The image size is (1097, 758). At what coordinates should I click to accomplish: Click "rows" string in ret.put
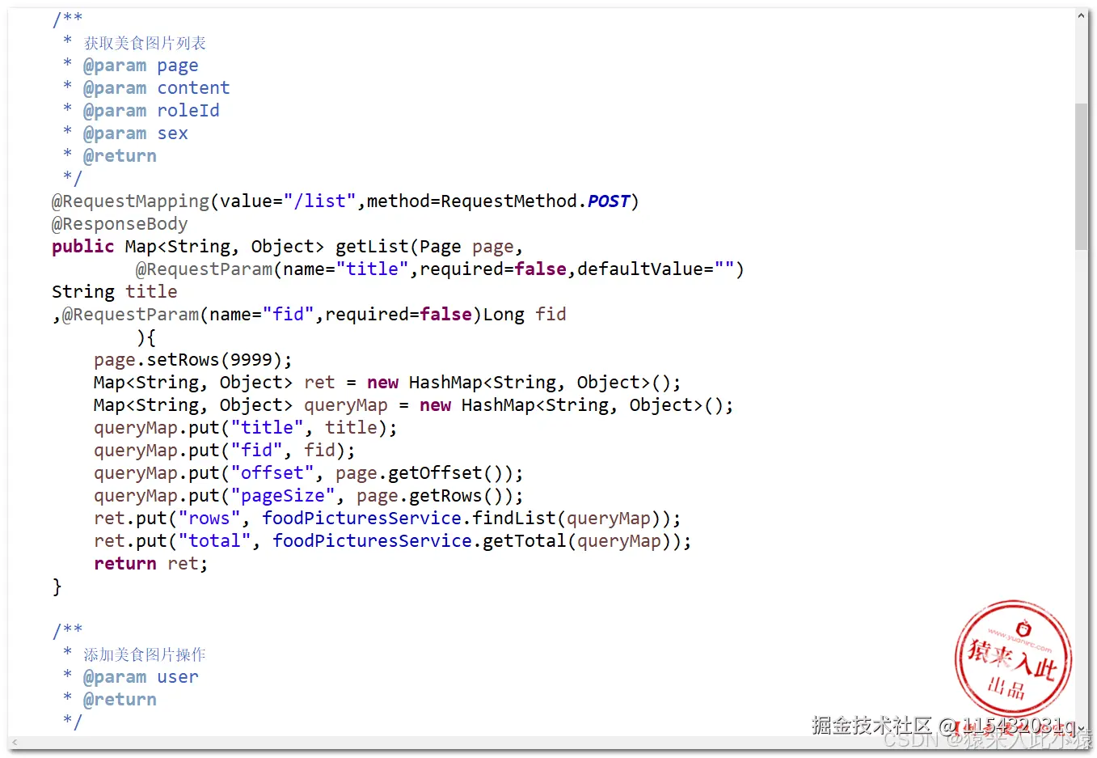209,519
